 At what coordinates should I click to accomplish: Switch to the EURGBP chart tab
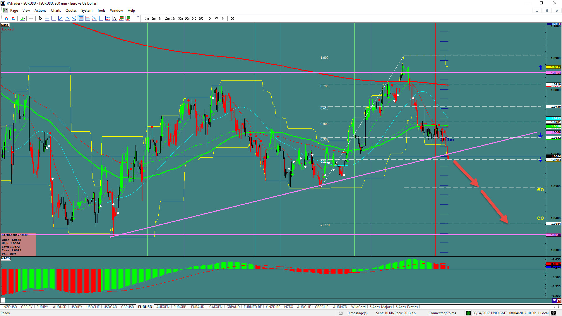coord(180,307)
